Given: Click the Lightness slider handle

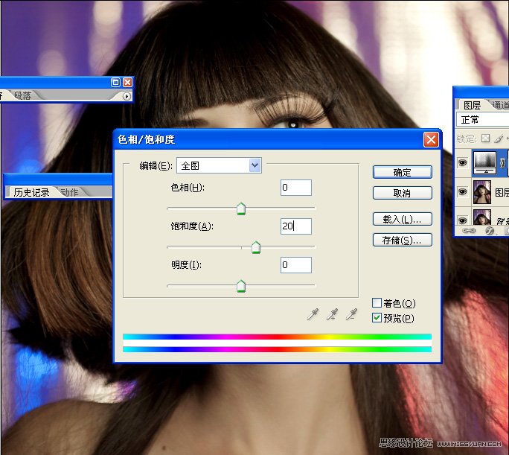Looking at the screenshot, I should tap(241, 286).
